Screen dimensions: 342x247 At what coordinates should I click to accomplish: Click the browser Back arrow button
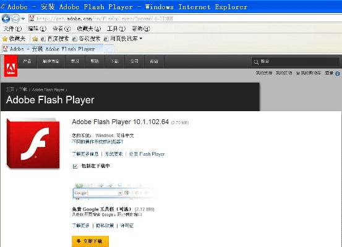(6, 19)
